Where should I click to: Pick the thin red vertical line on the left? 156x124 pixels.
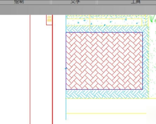[x=30, y=69]
